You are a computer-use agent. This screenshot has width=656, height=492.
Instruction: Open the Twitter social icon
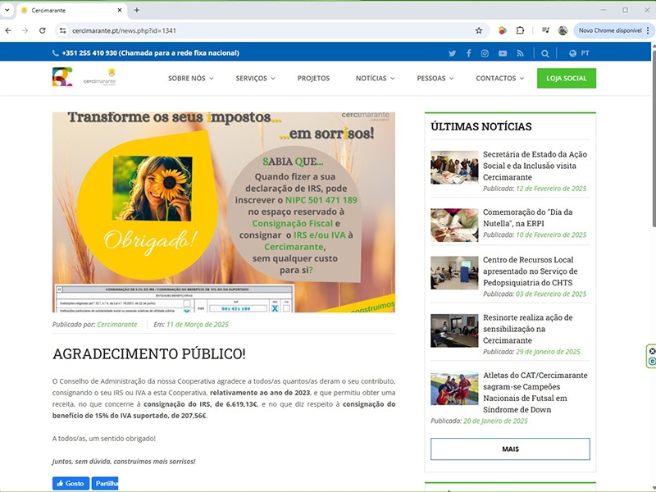point(453,53)
